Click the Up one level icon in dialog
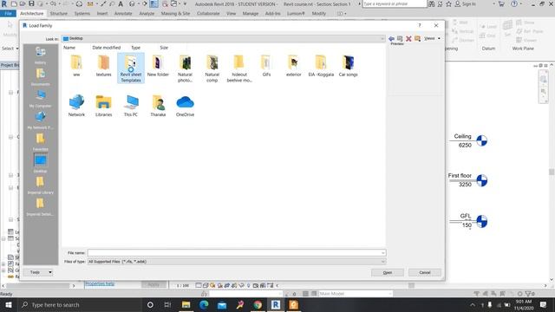555x312 pixels. tap(400, 38)
